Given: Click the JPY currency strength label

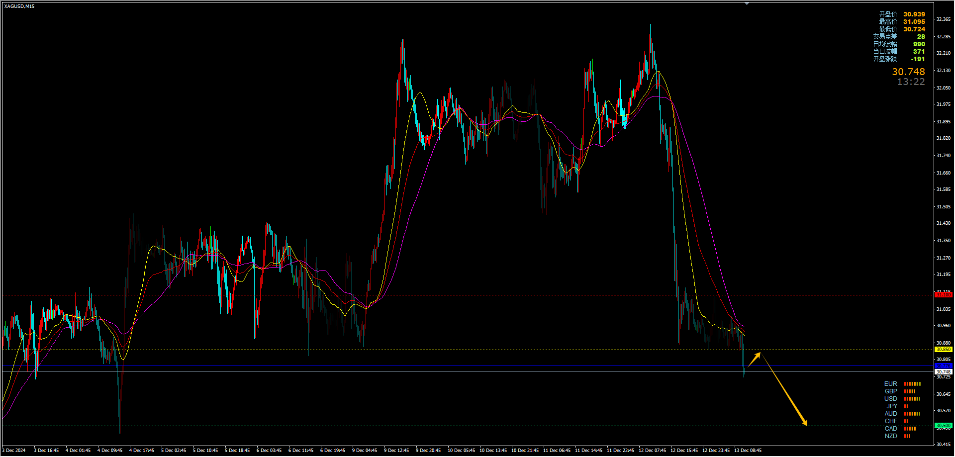Looking at the screenshot, I should [892, 406].
